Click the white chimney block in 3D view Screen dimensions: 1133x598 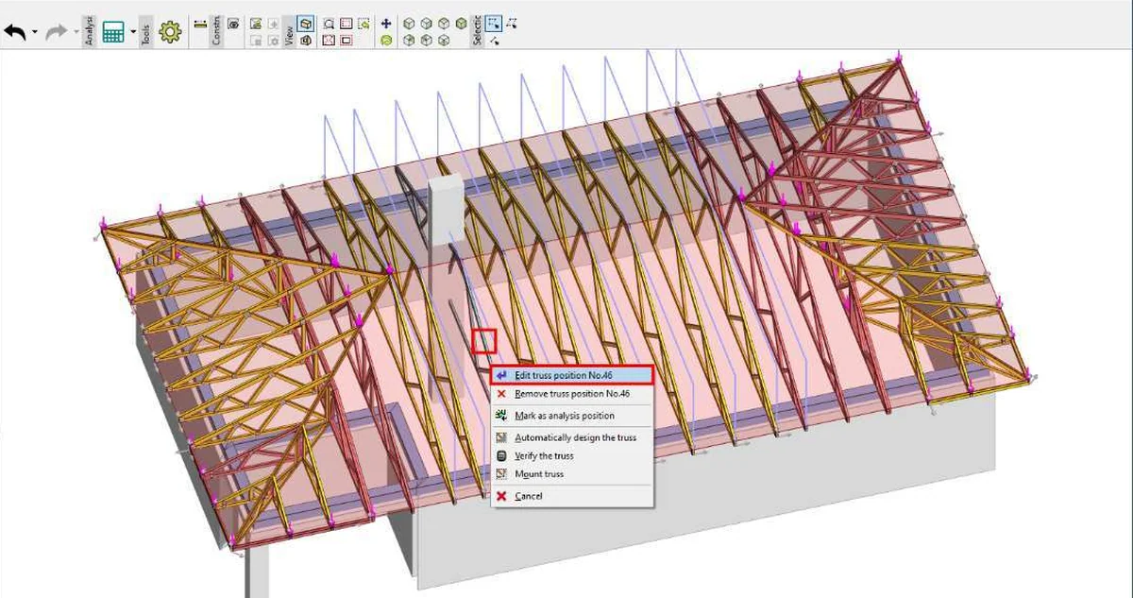[x=445, y=208]
